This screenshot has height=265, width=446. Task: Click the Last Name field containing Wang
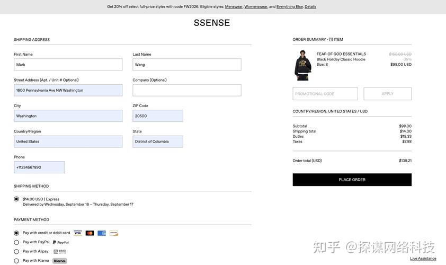[187, 65]
